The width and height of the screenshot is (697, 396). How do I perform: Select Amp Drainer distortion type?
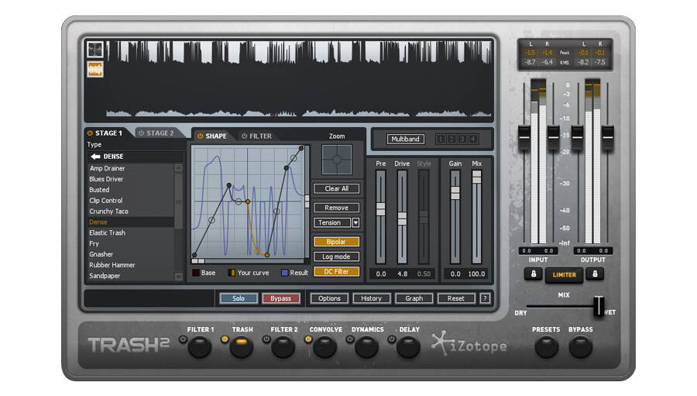click(x=131, y=168)
